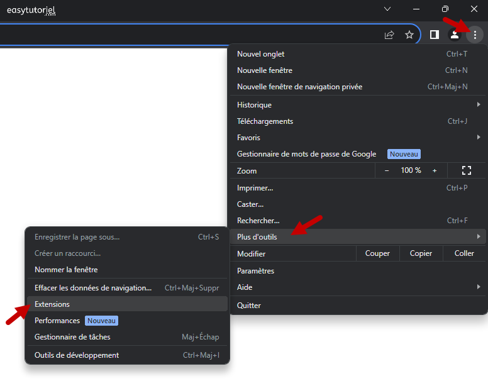
Task: Open the tab search chevron
Action: 387,9
